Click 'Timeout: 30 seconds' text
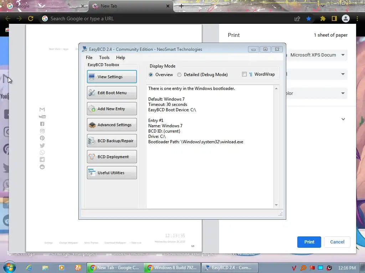365x273 pixels. click(168, 105)
